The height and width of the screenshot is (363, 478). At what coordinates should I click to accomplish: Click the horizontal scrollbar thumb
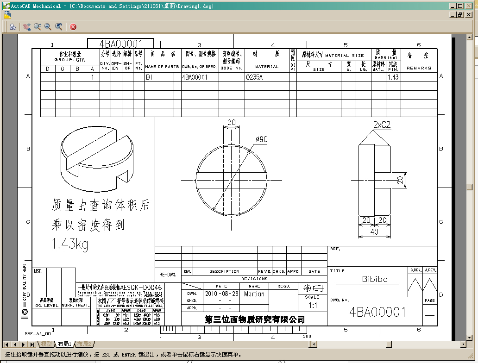click(x=389, y=344)
